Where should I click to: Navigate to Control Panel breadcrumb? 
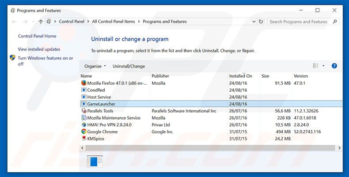click(72, 22)
